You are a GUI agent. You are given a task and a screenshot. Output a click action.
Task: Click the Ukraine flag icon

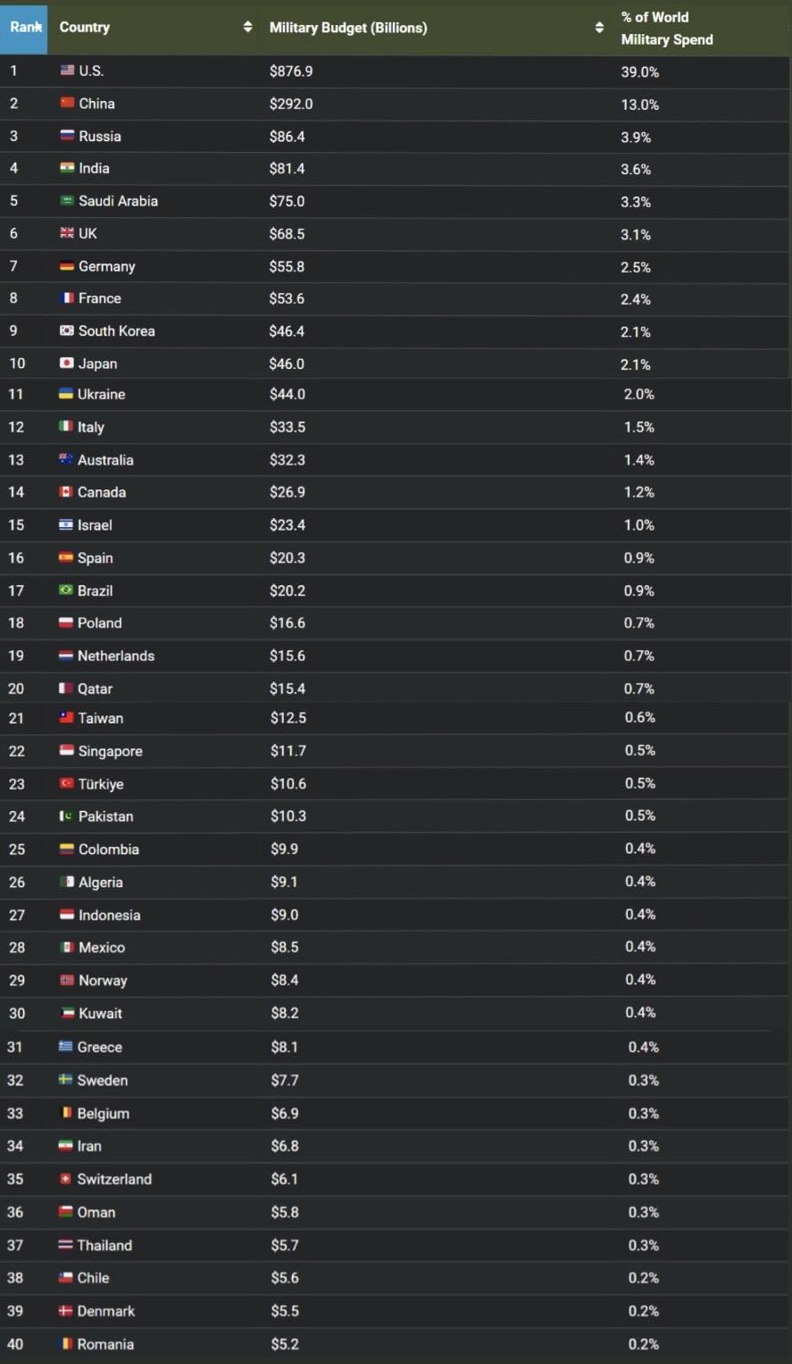[x=66, y=394]
